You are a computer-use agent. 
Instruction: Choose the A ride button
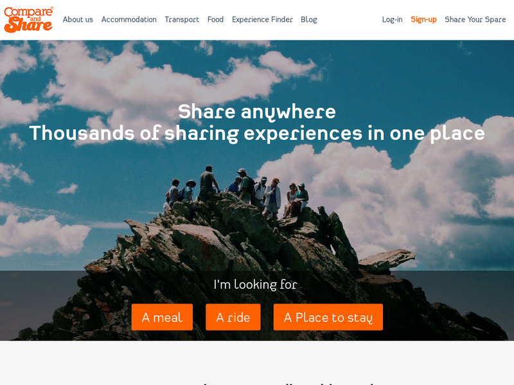coord(233,317)
